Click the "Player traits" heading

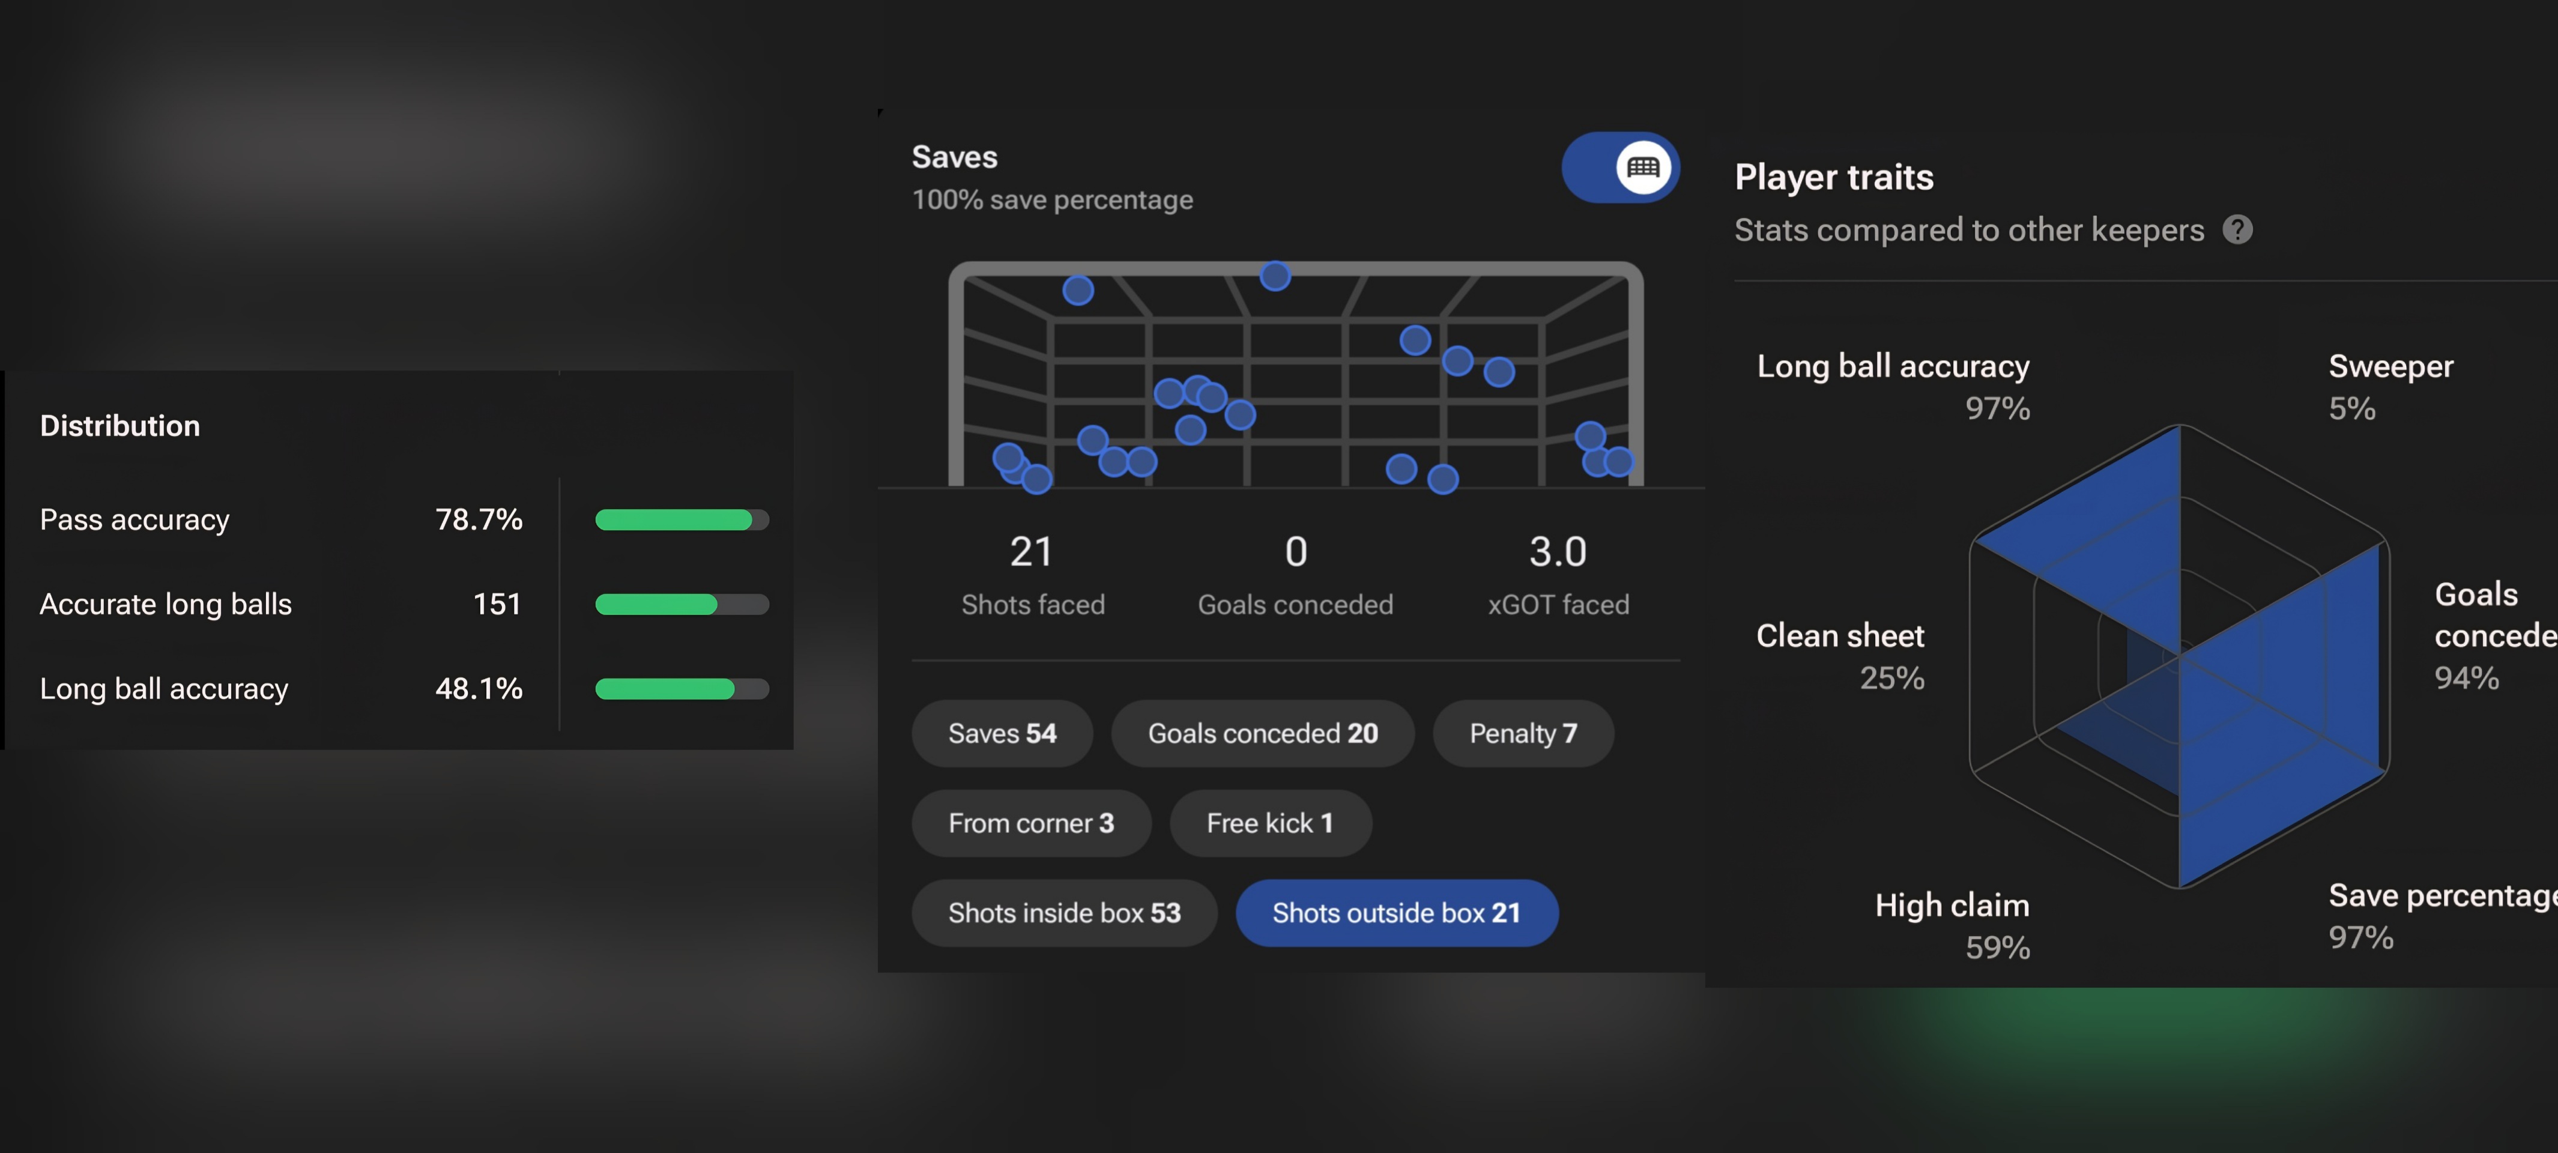point(1833,177)
